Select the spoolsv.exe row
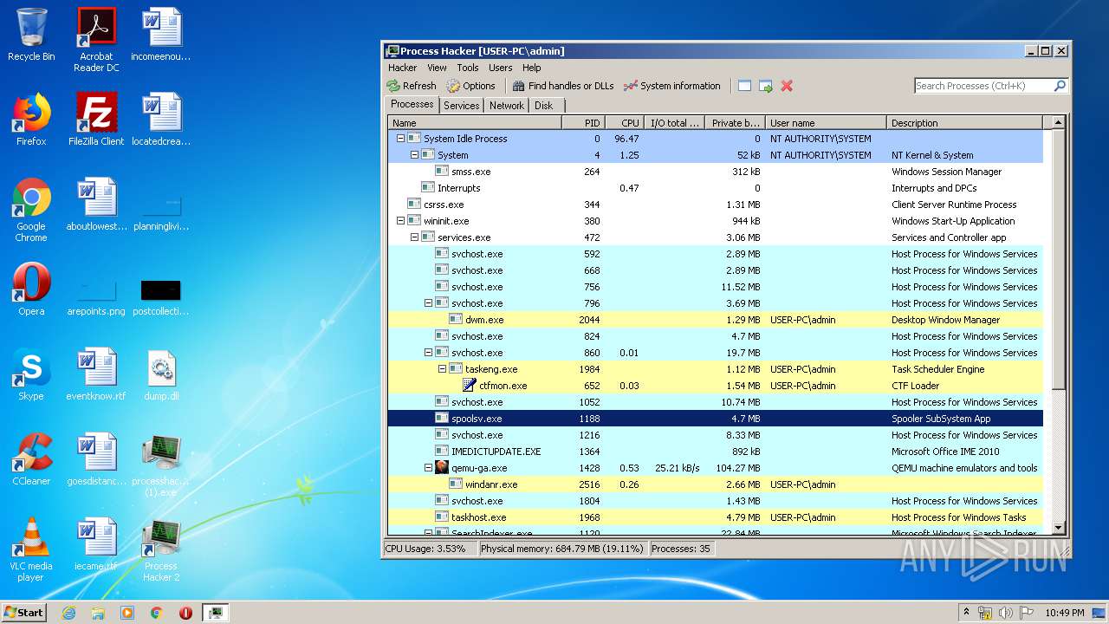The height and width of the screenshot is (624, 1109). [x=716, y=419]
